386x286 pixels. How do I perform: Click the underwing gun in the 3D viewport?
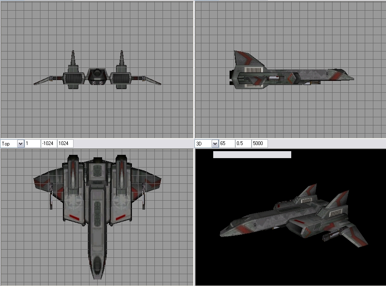(x=331, y=235)
